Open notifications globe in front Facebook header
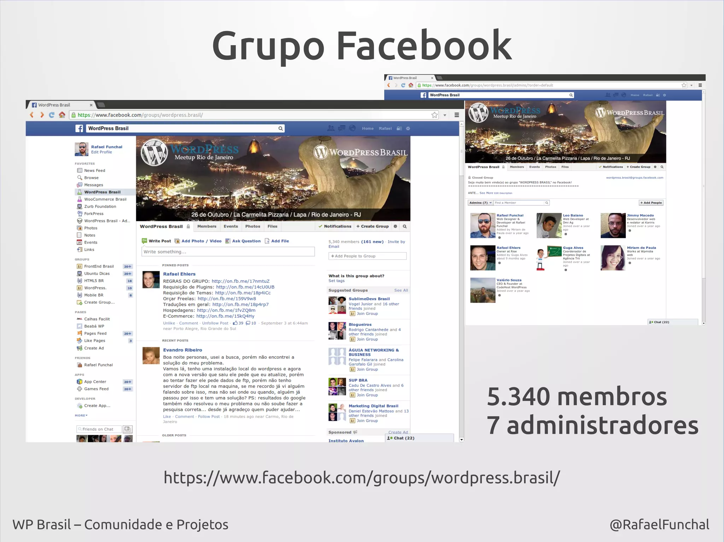724x542 pixels. (352, 128)
